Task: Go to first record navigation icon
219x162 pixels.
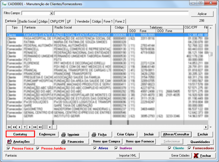Action: tap(9, 127)
